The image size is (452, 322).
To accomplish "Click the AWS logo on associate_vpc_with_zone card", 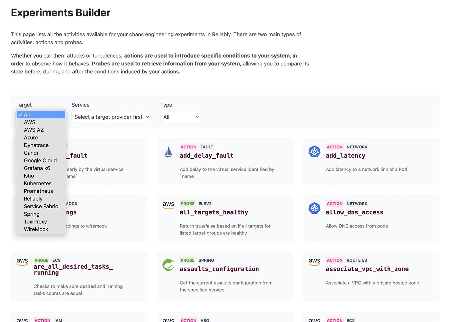I will 314,262.
